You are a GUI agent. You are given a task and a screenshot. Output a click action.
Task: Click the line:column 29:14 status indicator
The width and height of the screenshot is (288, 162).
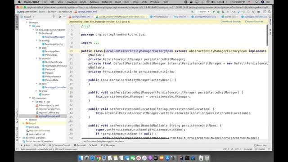pos(226,149)
